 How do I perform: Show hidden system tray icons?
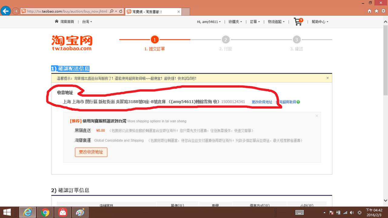tap(325, 213)
